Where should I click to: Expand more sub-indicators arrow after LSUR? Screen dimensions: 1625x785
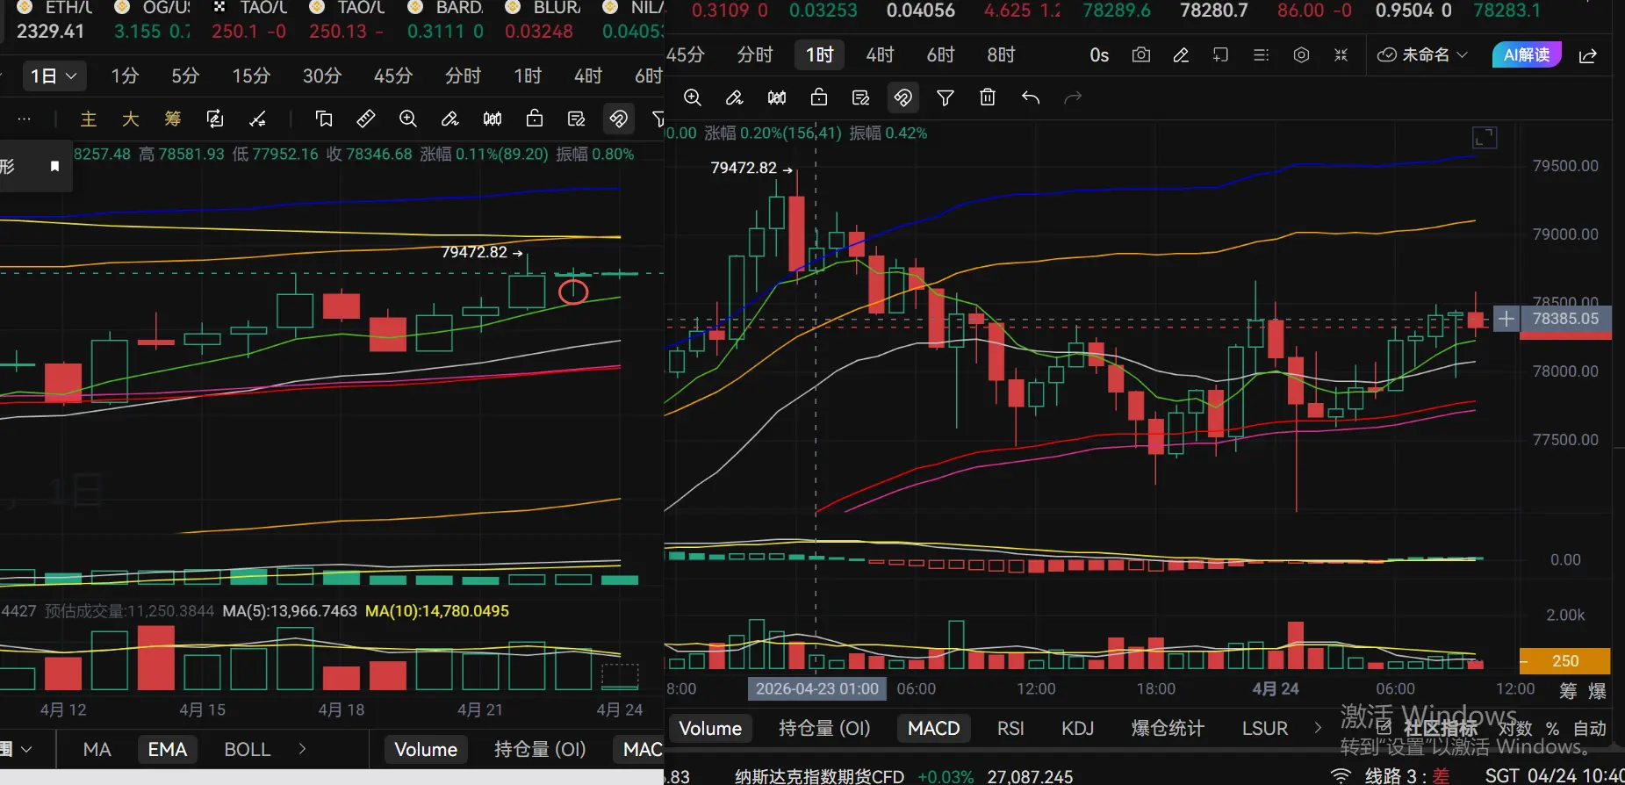tap(1318, 728)
